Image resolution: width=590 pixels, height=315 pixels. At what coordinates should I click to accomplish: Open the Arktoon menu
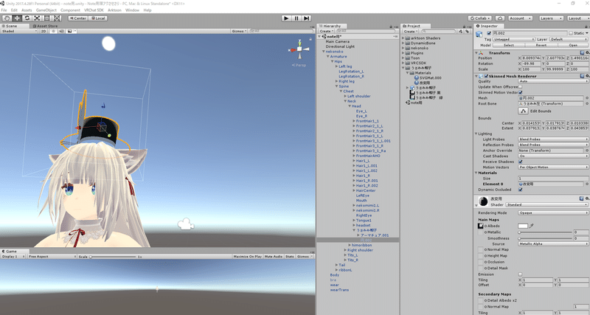pyautogui.click(x=114, y=10)
